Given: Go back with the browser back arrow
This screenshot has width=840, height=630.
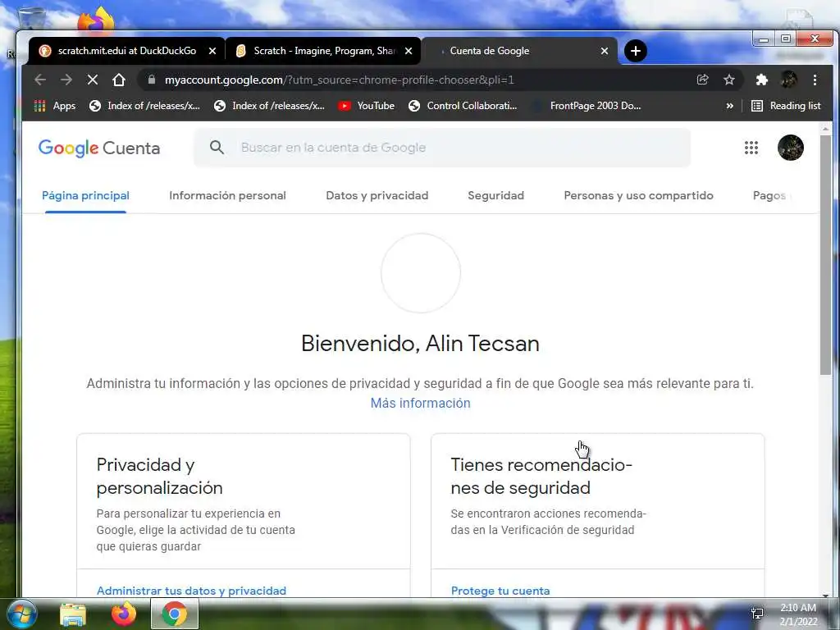Looking at the screenshot, I should (40, 80).
